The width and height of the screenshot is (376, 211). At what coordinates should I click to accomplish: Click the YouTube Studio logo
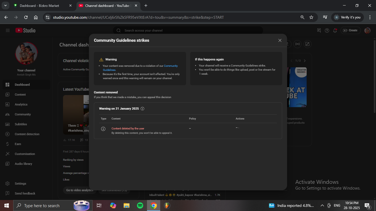tap(25, 30)
